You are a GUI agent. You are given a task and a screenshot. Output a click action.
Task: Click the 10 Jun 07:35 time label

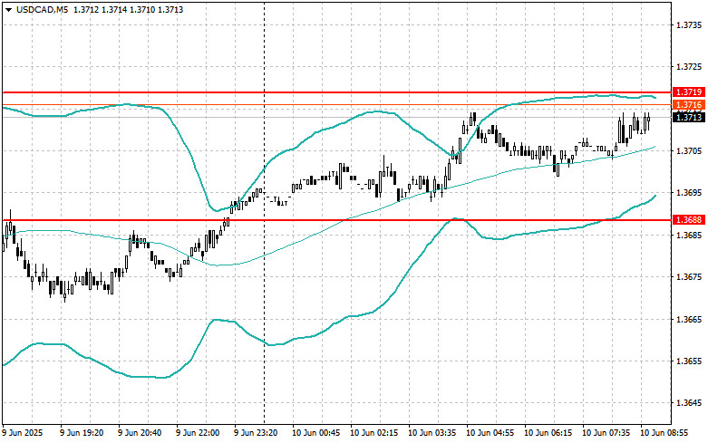pos(606,433)
